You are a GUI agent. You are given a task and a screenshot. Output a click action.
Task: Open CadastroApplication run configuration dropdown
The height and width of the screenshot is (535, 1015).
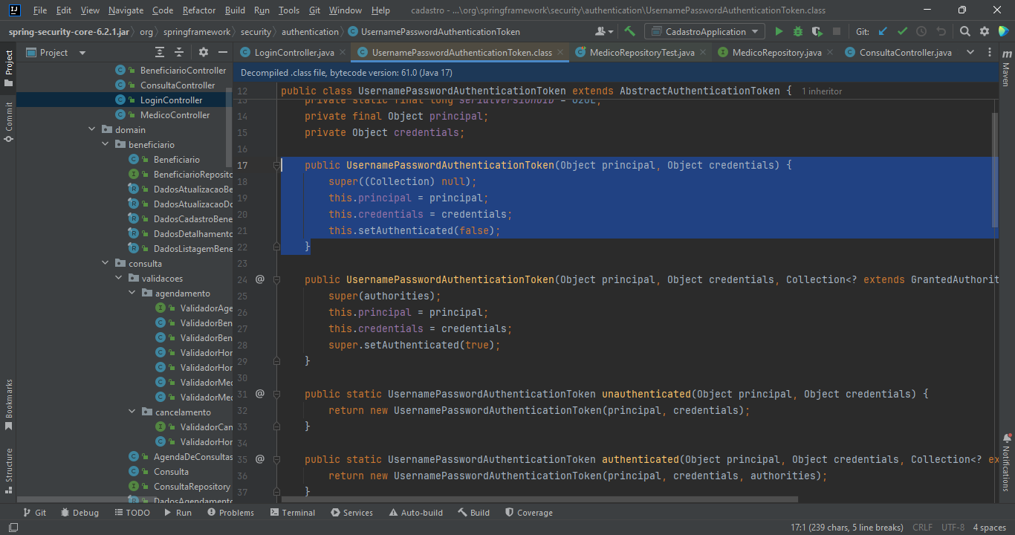point(704,31)
